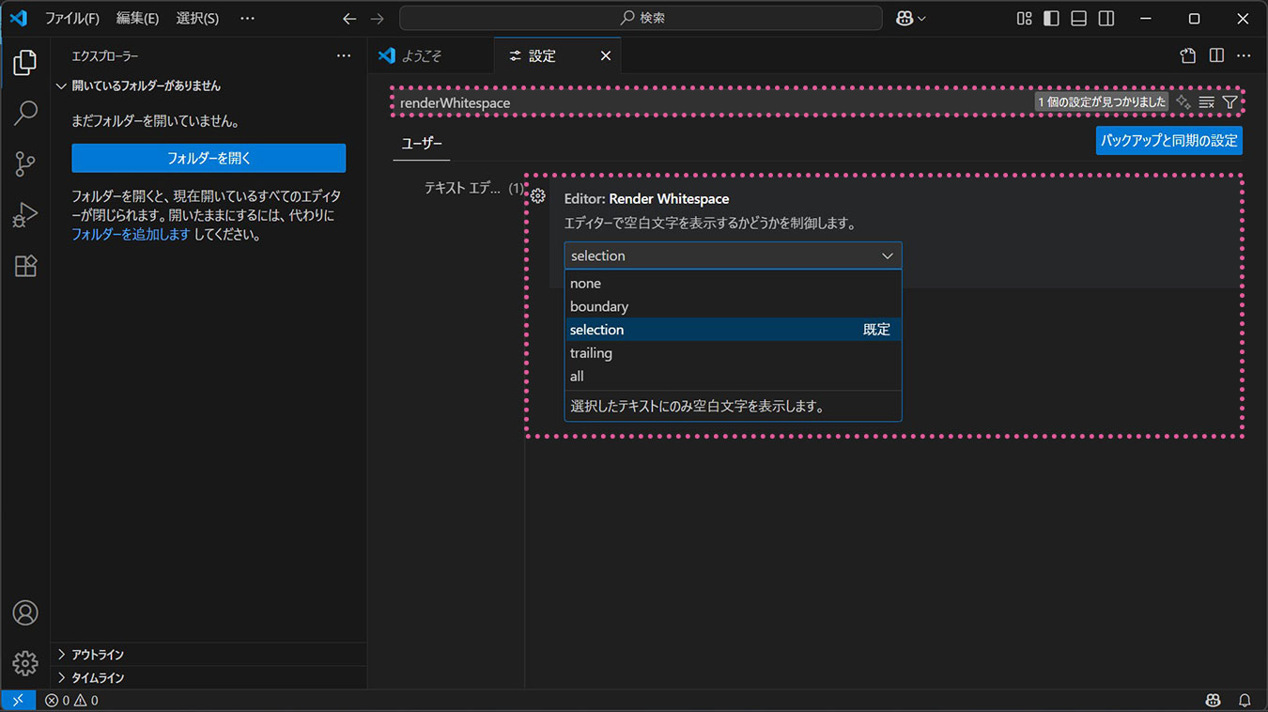Click 1 個の設定が見つかりました badge
Image resolution: width=1268 pixels, height=712 pixels.
pos(1102,101)
